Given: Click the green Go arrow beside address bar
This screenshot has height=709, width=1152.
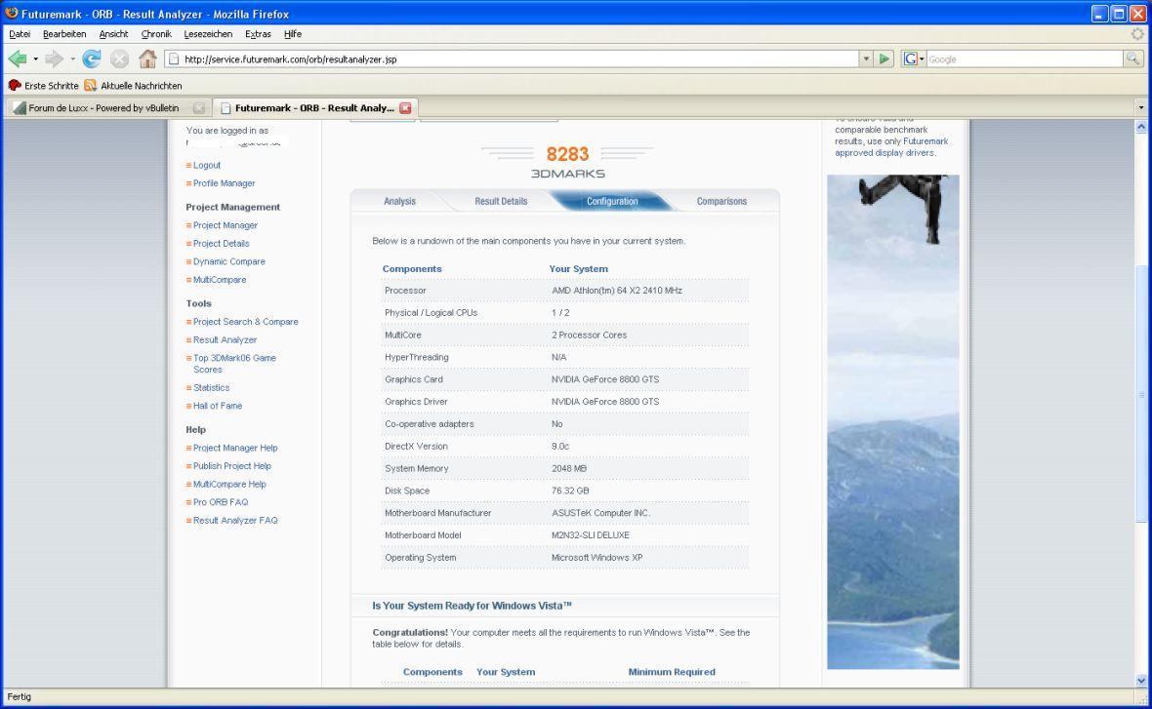Looking at the screenshot, I should tap(884, 59).
